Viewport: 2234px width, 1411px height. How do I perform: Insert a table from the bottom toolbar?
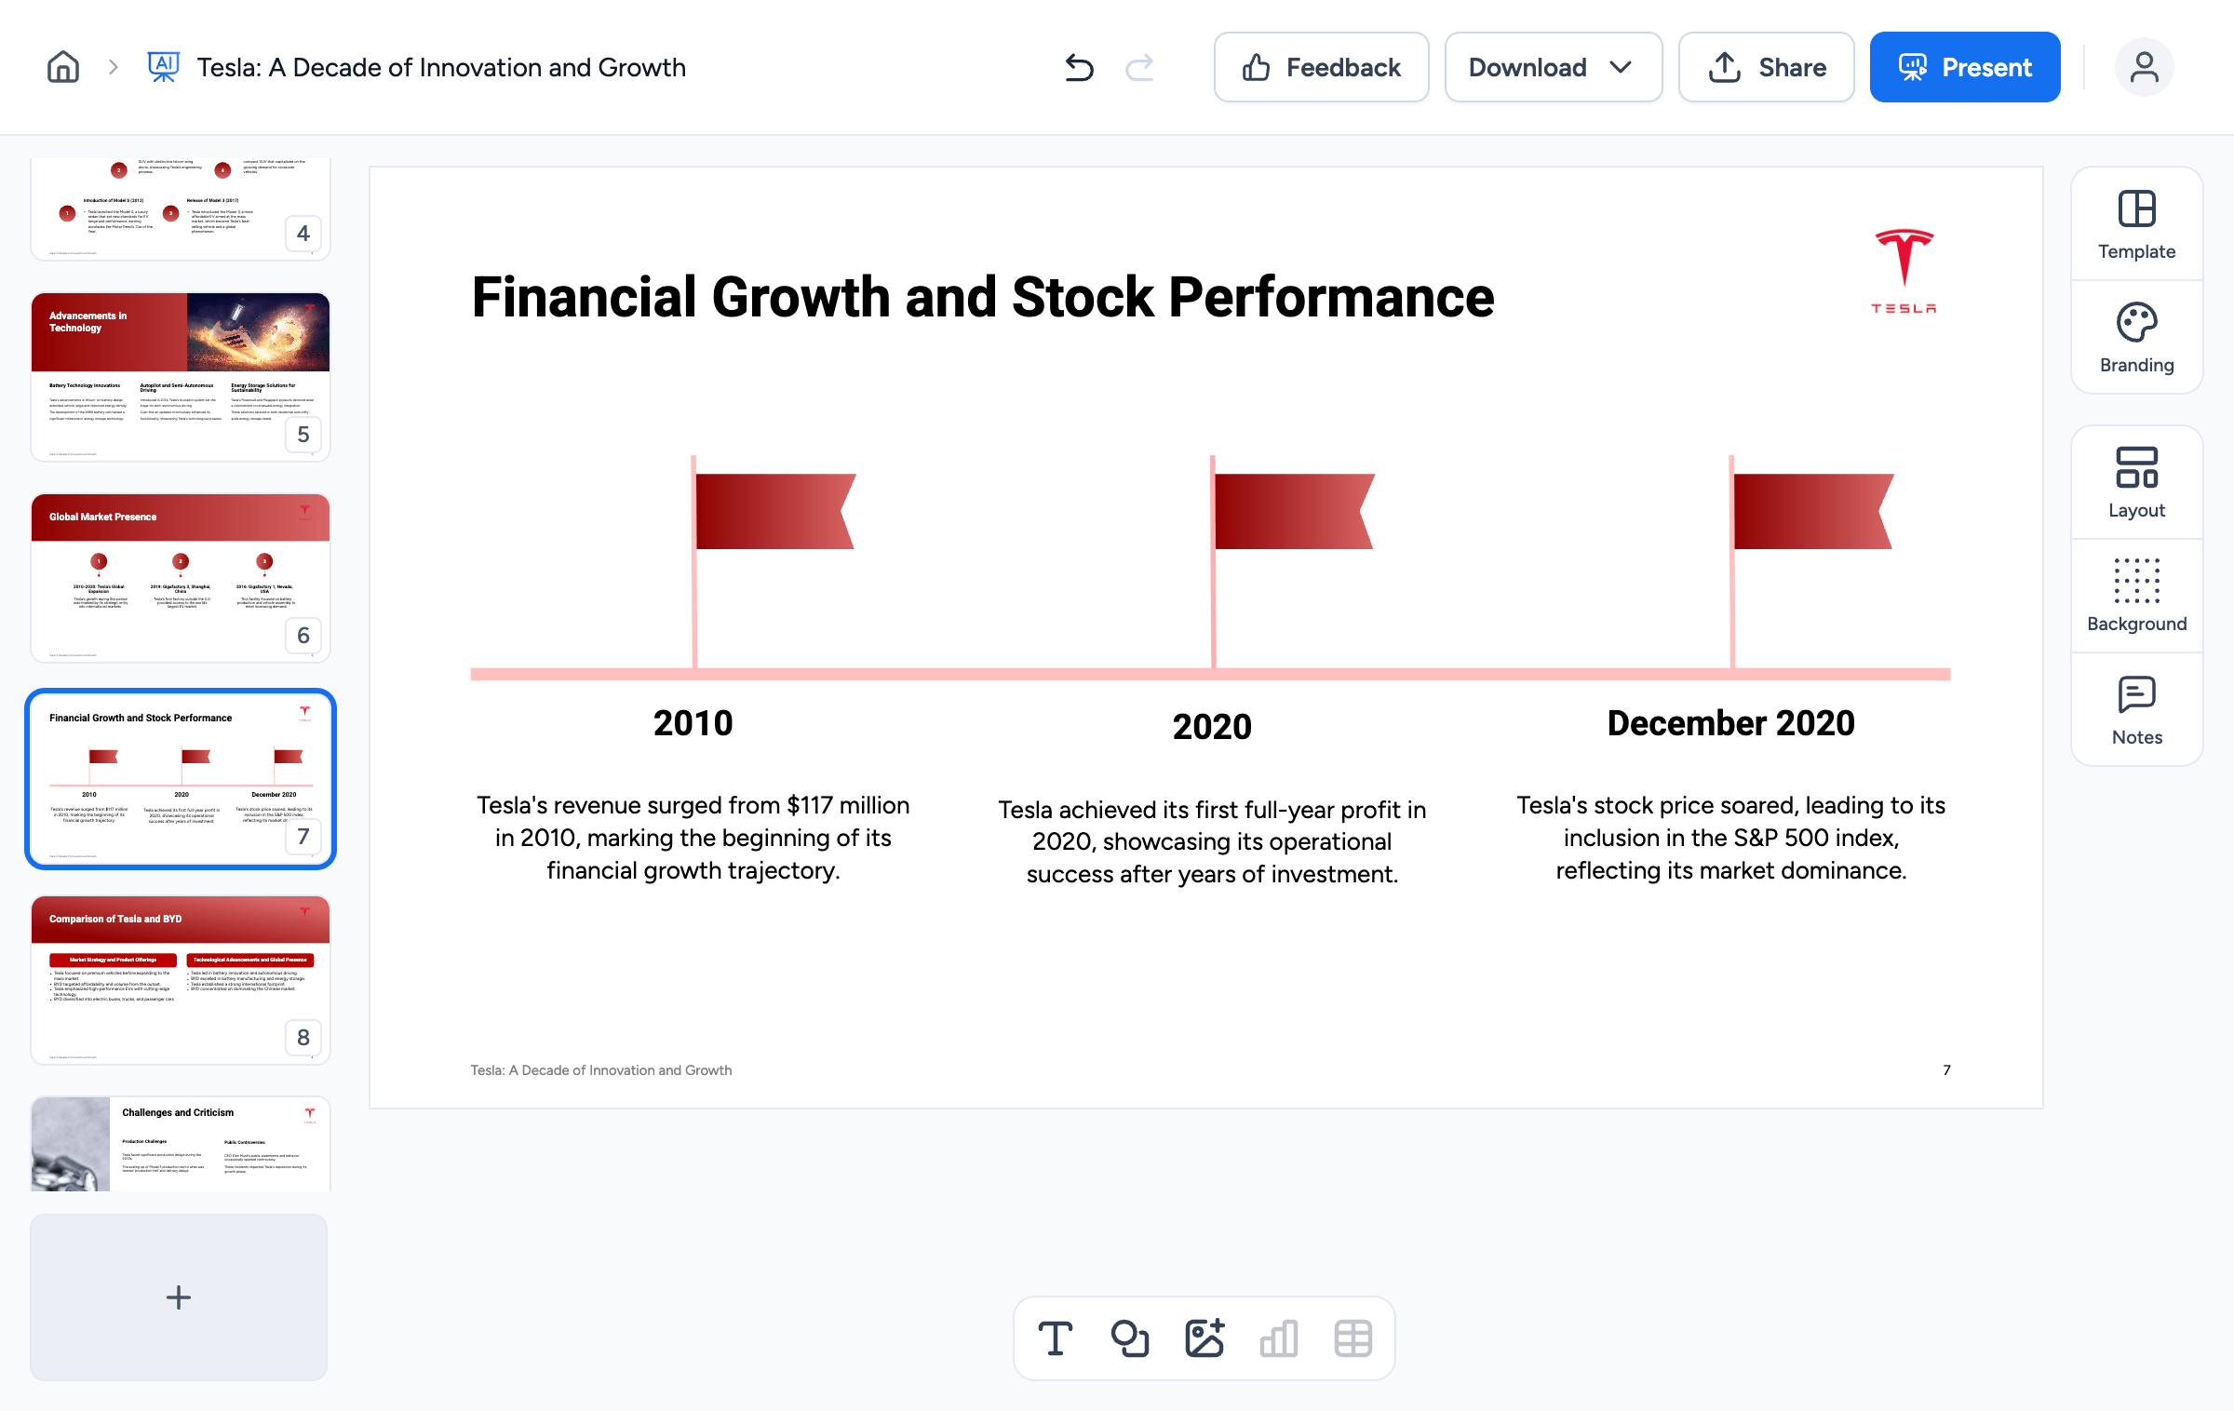pyautogui.click(x=1353, y=1338)
